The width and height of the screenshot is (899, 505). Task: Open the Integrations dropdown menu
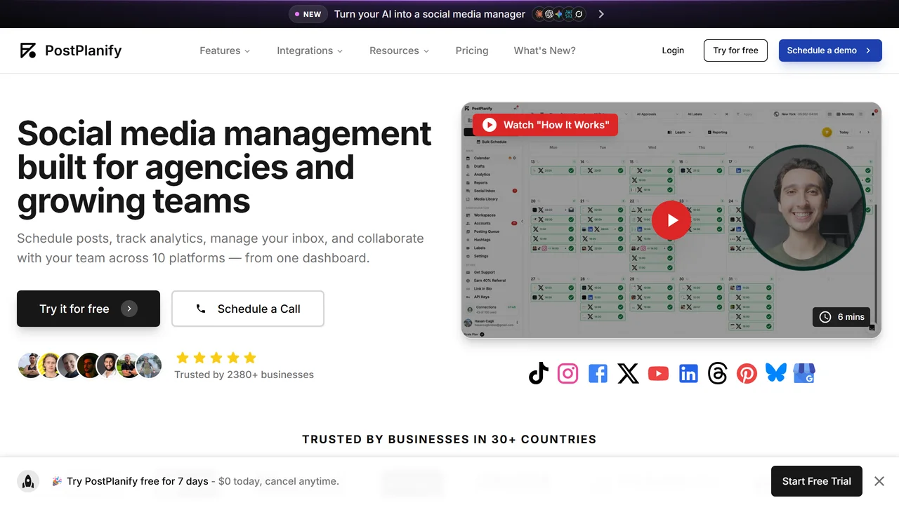[x=310, y=50]
